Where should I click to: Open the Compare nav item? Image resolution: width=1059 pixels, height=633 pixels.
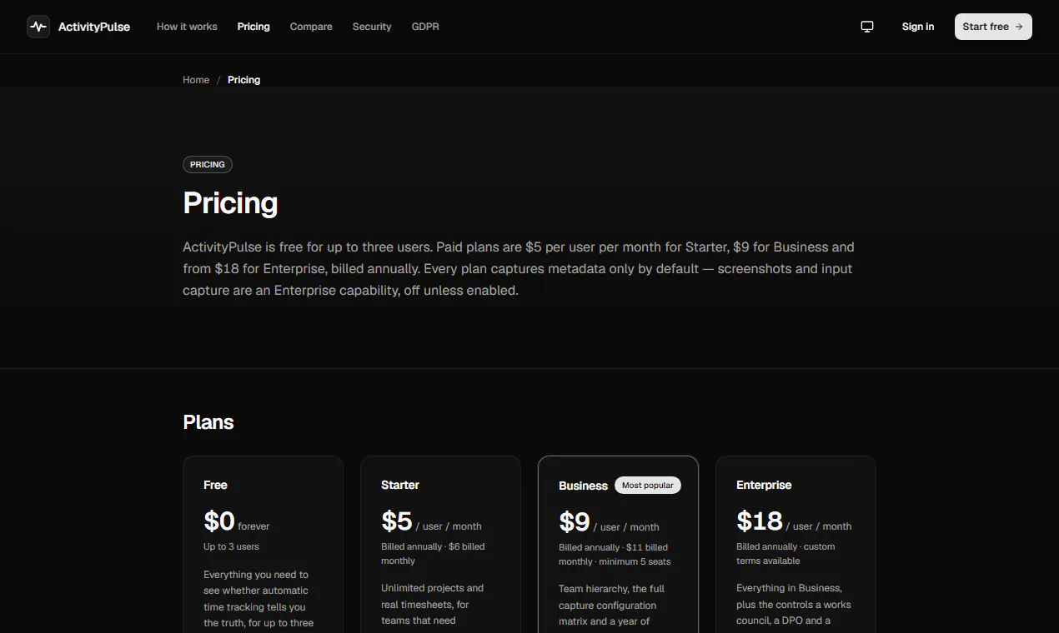point(311,27)
